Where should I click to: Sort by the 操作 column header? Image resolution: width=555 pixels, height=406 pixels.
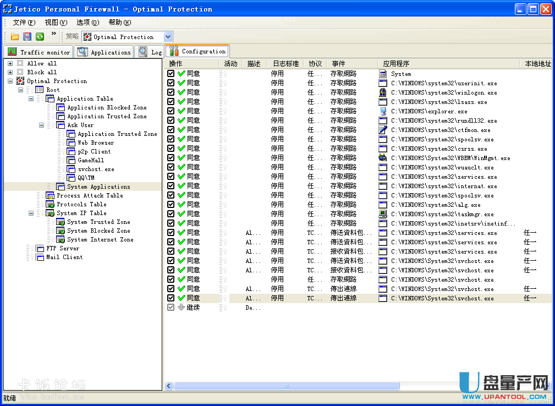[x=192, y=64]
